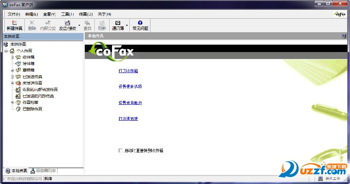This screenshot has height=184, width=350.
Task: Open the 文件 menu
Action: 14,14
